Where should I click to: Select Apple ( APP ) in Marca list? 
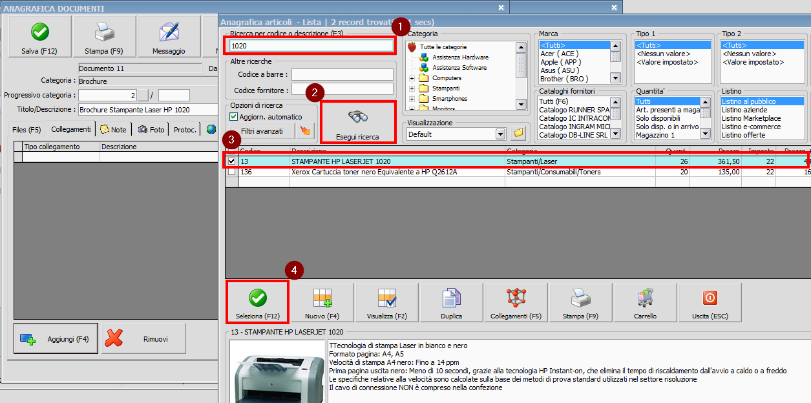[560, 62]
